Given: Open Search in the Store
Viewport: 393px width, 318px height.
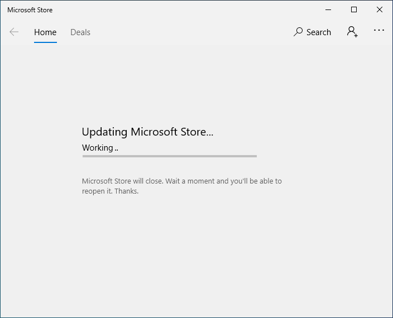Looking at the screenshot, I should (x=312, y=32).
